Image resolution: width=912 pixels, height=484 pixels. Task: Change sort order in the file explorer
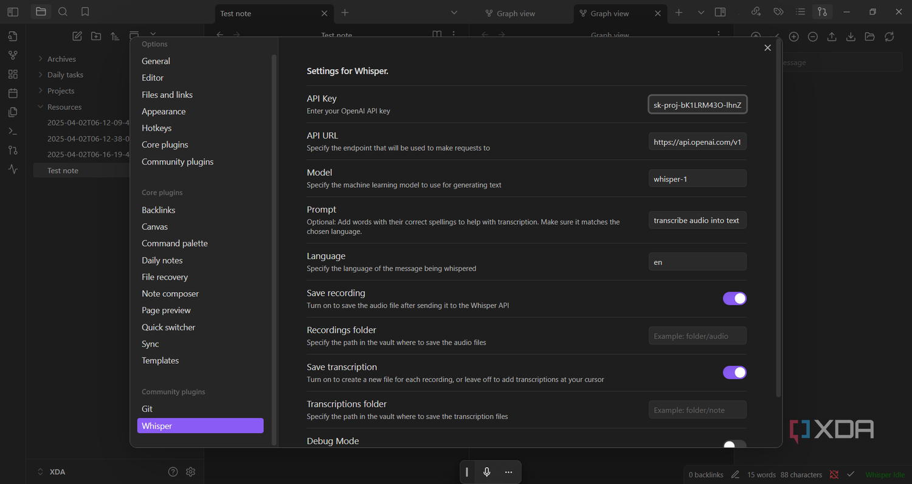[115, 36]
